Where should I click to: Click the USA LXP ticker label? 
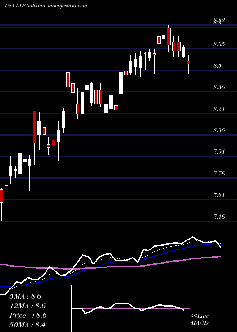point(16,6)
